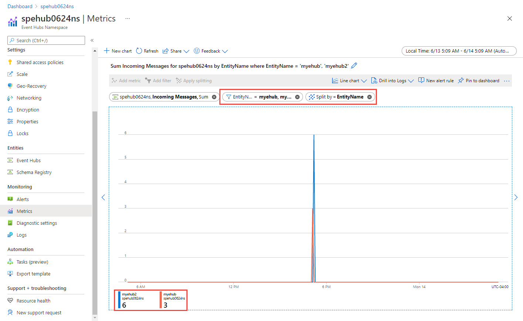Select the red myehub legend swatch
The image size is (523, 321).
(x=161, y=300)
